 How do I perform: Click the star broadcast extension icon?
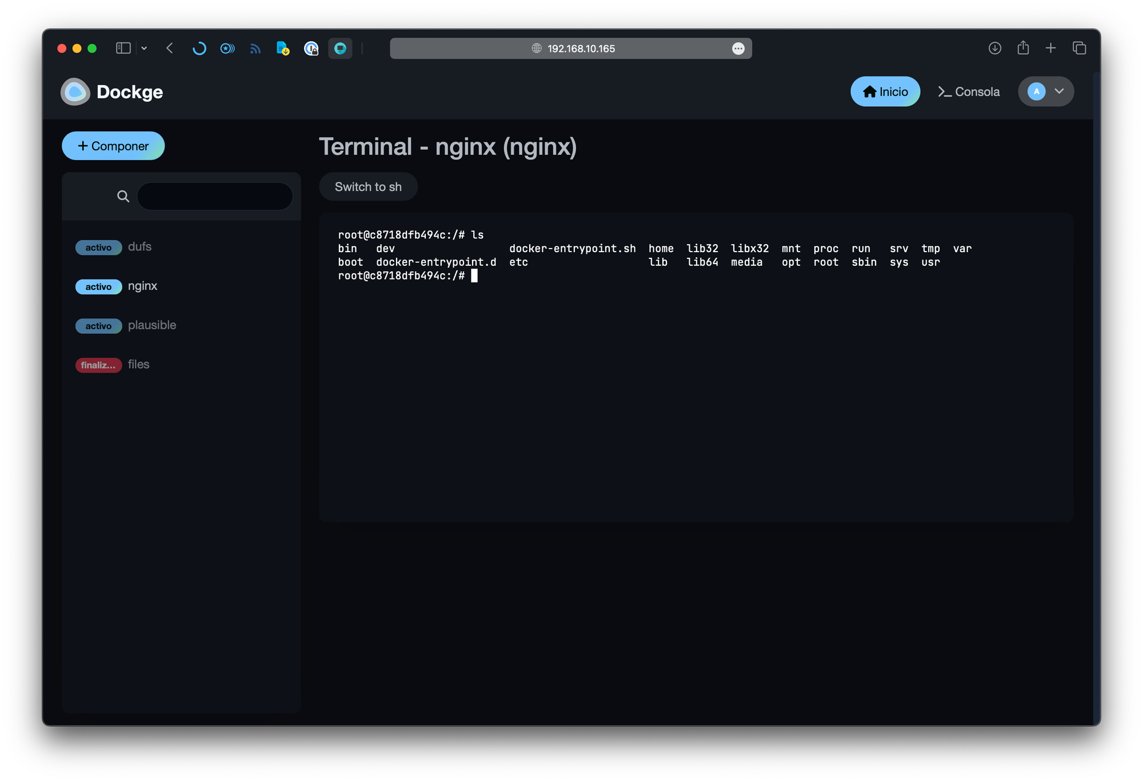pos(227,49)
